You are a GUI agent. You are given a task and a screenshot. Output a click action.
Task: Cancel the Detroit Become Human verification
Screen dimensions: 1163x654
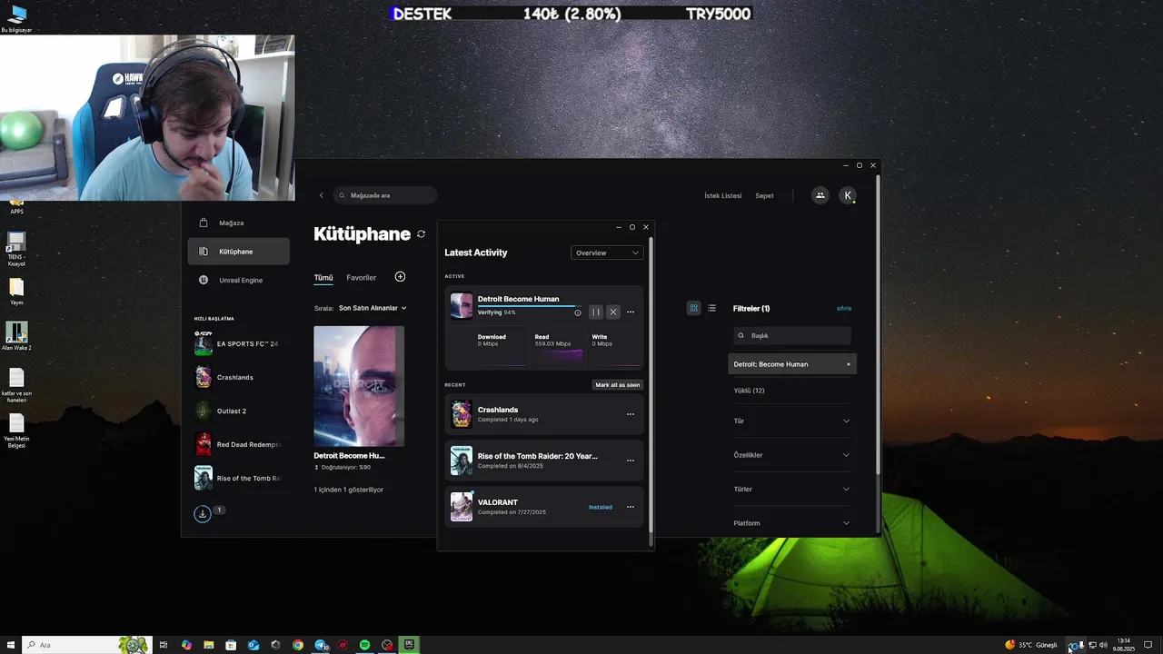click(613, 312)
